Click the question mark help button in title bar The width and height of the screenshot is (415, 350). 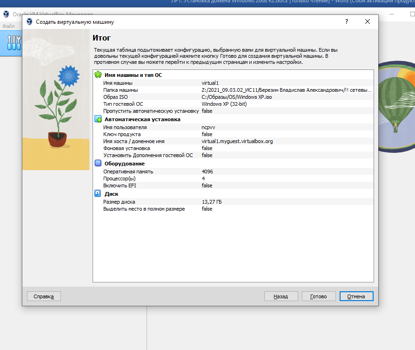coord(347,22)
